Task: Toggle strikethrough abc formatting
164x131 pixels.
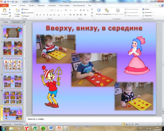Action: coord(51,15)
